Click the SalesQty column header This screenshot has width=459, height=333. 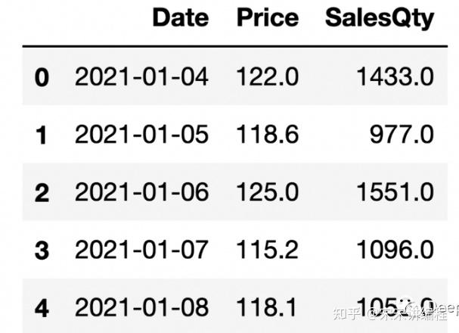coord(379,18)
